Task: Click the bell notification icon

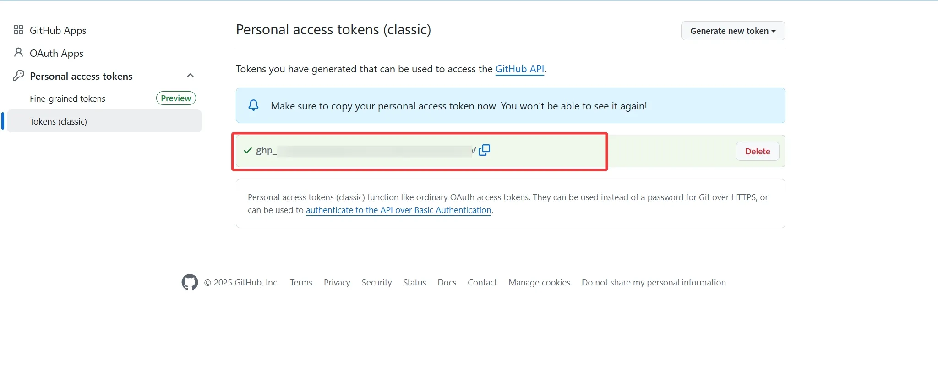Action: 253,105
